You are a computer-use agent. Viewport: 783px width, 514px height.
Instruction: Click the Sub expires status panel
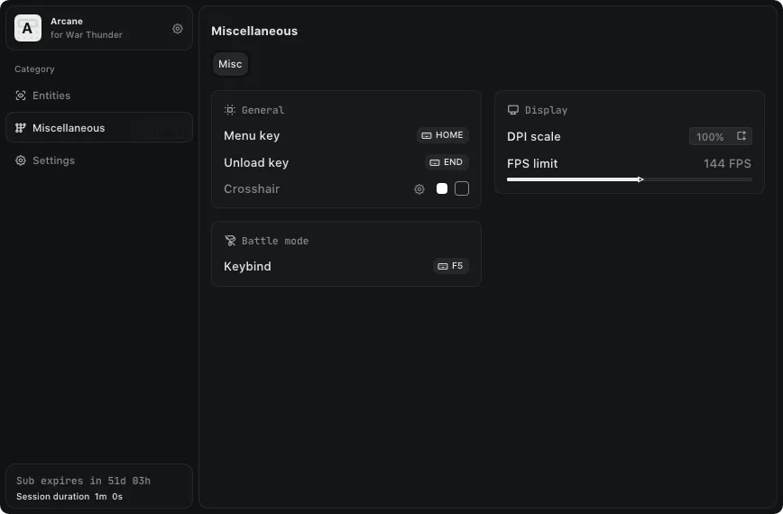point(98,488)
